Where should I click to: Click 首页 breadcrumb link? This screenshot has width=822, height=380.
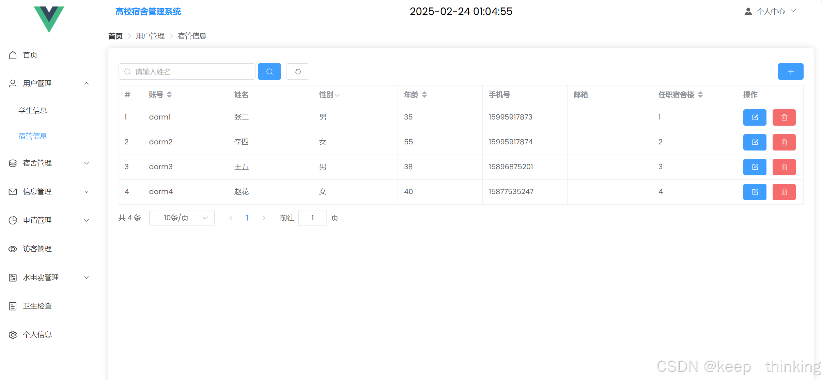(x=115, y=36)
